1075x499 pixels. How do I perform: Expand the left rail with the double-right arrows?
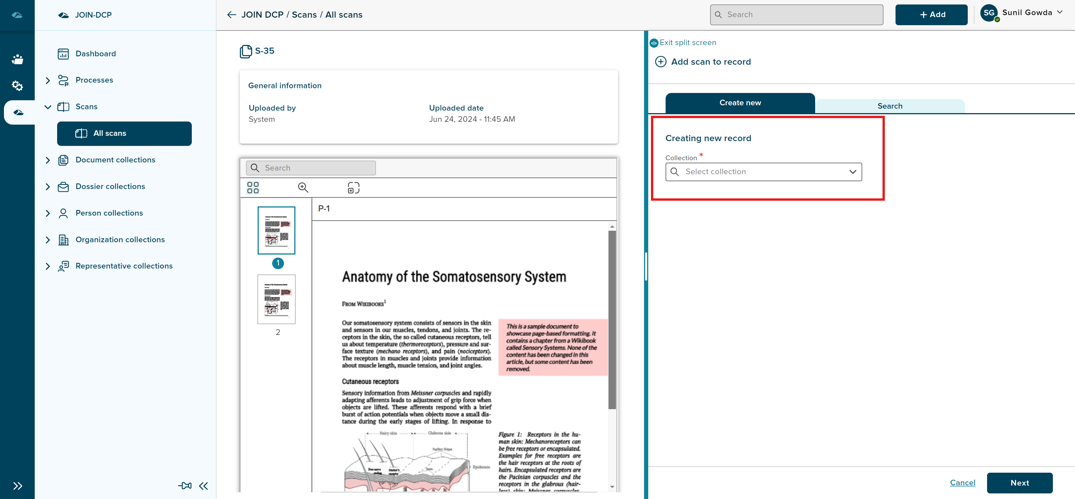coord(17,486)
